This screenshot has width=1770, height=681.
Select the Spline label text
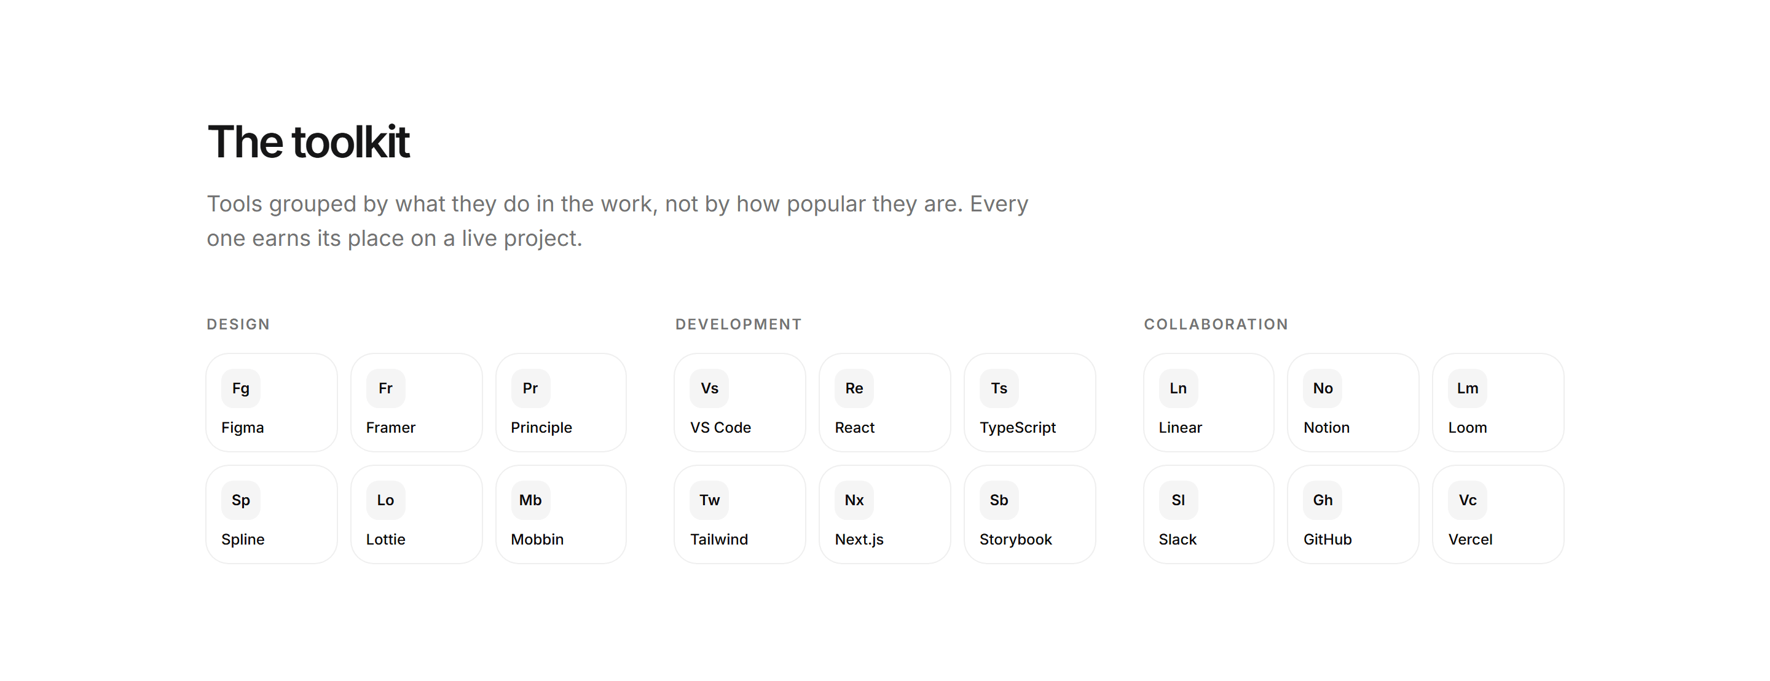(x=243, y=540)
